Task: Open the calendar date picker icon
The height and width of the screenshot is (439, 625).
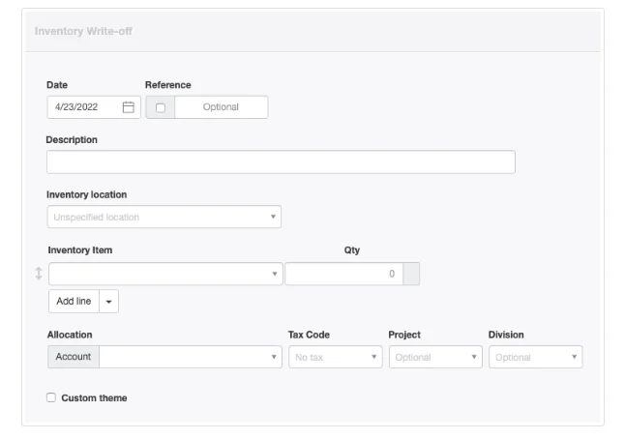Action: click(129, 107)
